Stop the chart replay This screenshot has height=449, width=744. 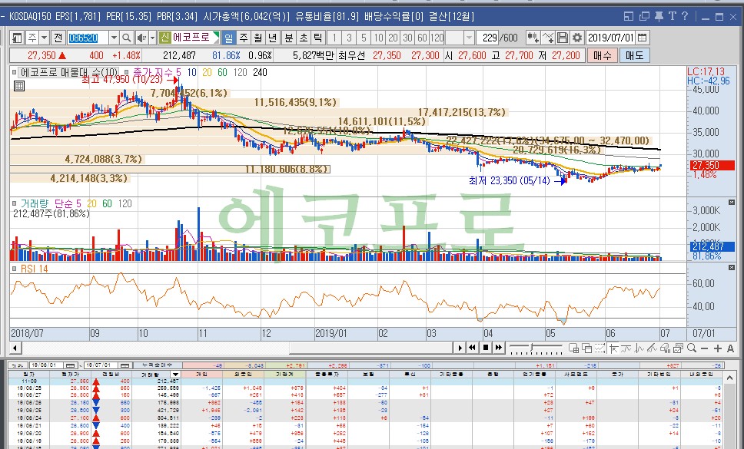486,348
